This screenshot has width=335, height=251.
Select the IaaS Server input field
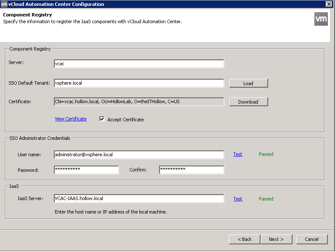pyautogui.click(x=139, y=198)
